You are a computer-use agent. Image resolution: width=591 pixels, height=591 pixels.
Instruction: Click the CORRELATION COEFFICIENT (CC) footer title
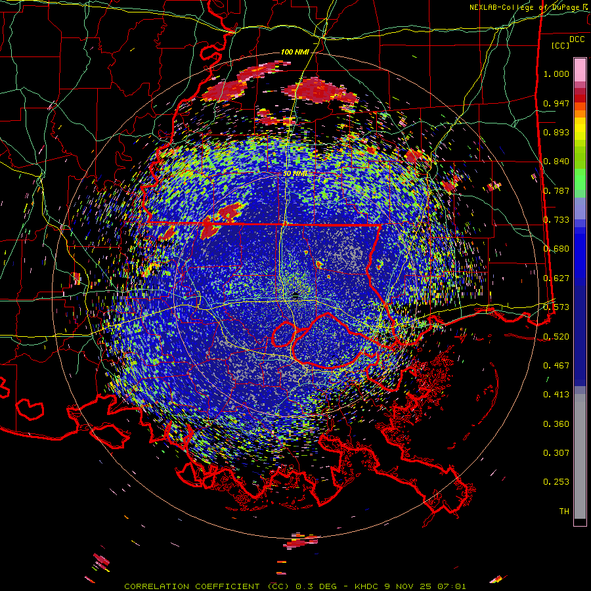click(x=207, y=586)
